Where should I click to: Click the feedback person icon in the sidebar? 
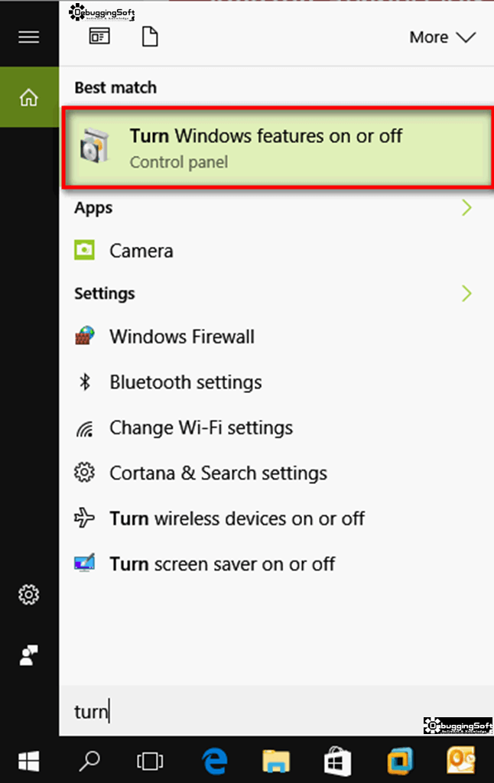(29, 655)
